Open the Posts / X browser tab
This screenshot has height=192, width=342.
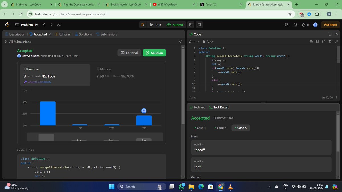(x=221, y=5)
